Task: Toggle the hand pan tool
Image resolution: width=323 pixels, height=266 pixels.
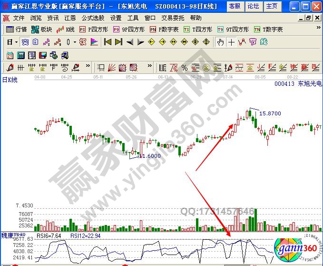Action: (220, 42)
